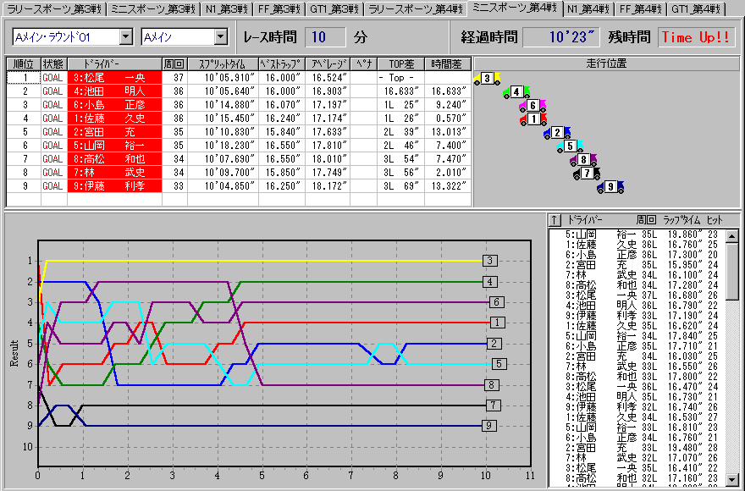Click the レース時間 minutes input field

coord(324,37)
